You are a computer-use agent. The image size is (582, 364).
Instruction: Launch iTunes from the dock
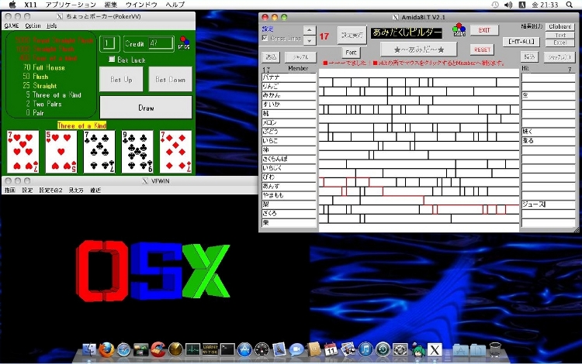(365, 349)
